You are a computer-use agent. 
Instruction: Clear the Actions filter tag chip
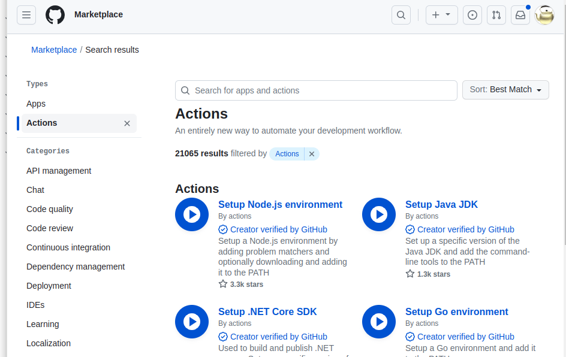tap(312, 154)
